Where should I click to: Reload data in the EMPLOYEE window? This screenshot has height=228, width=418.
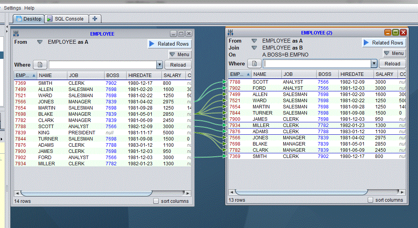point(178,65)
